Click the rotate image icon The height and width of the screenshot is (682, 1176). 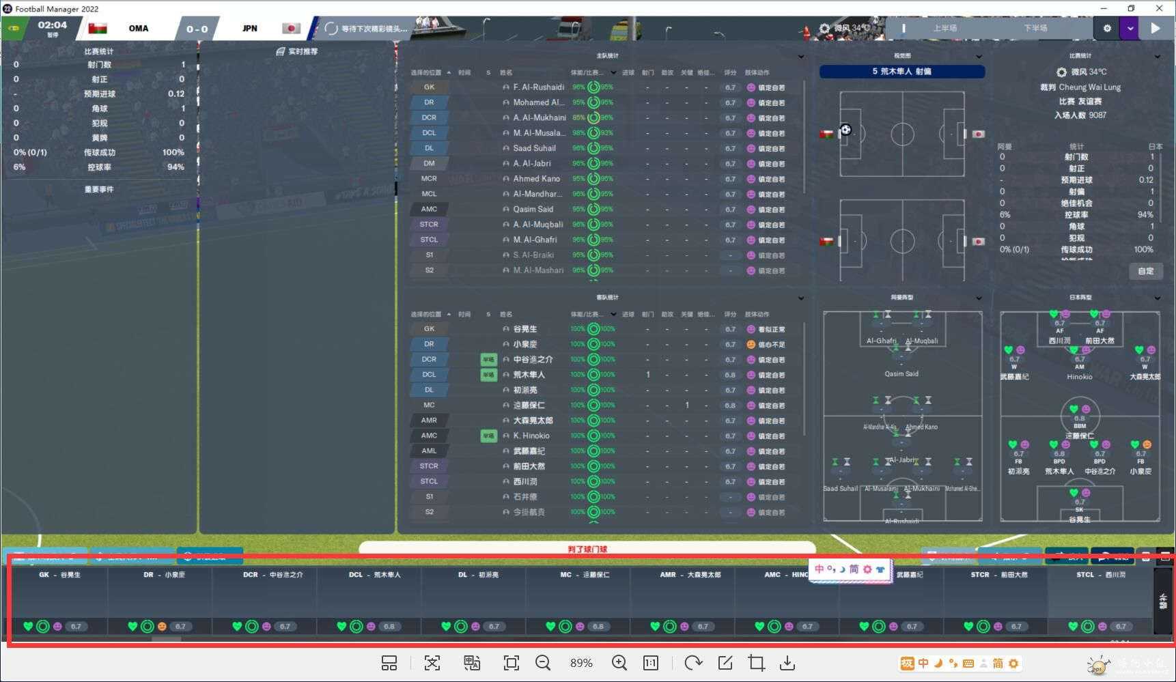point(693,663)
